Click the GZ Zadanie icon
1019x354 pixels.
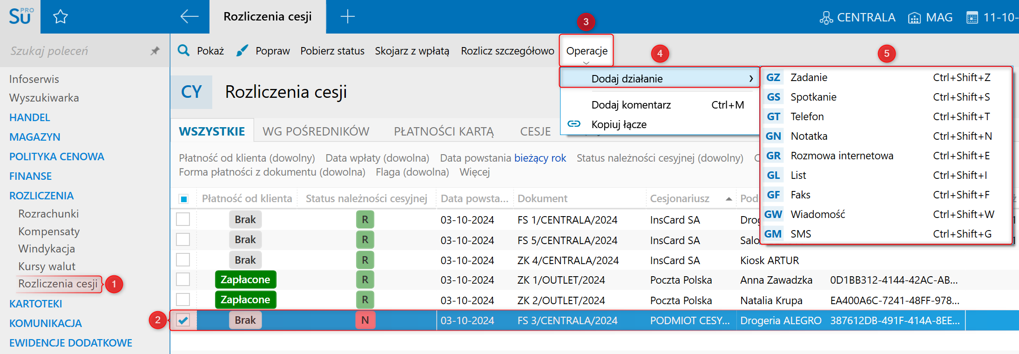coord(773,77)
